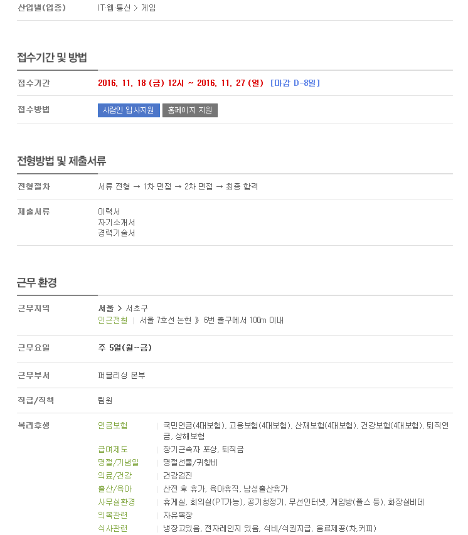Click the 홈페이지 지원 button

point(190,110)
